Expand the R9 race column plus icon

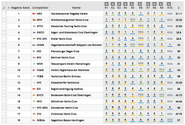click(x=161, y=4)
